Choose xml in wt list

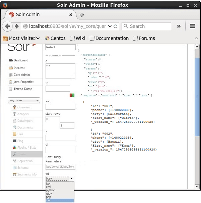pyautogui.click(x=60, y=187)
